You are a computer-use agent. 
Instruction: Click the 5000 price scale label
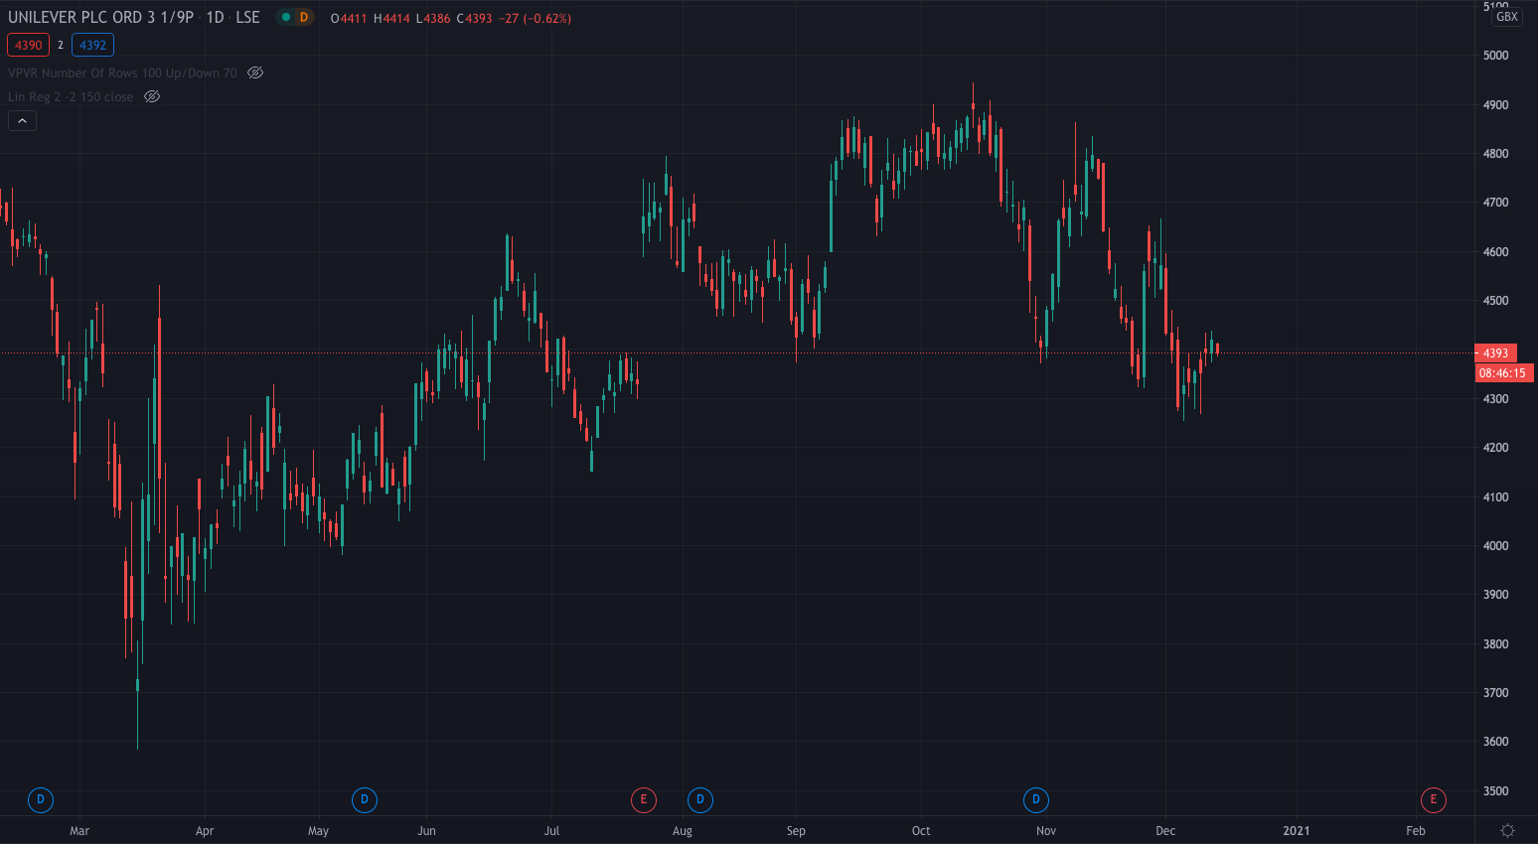click(x=1495, y=56)
